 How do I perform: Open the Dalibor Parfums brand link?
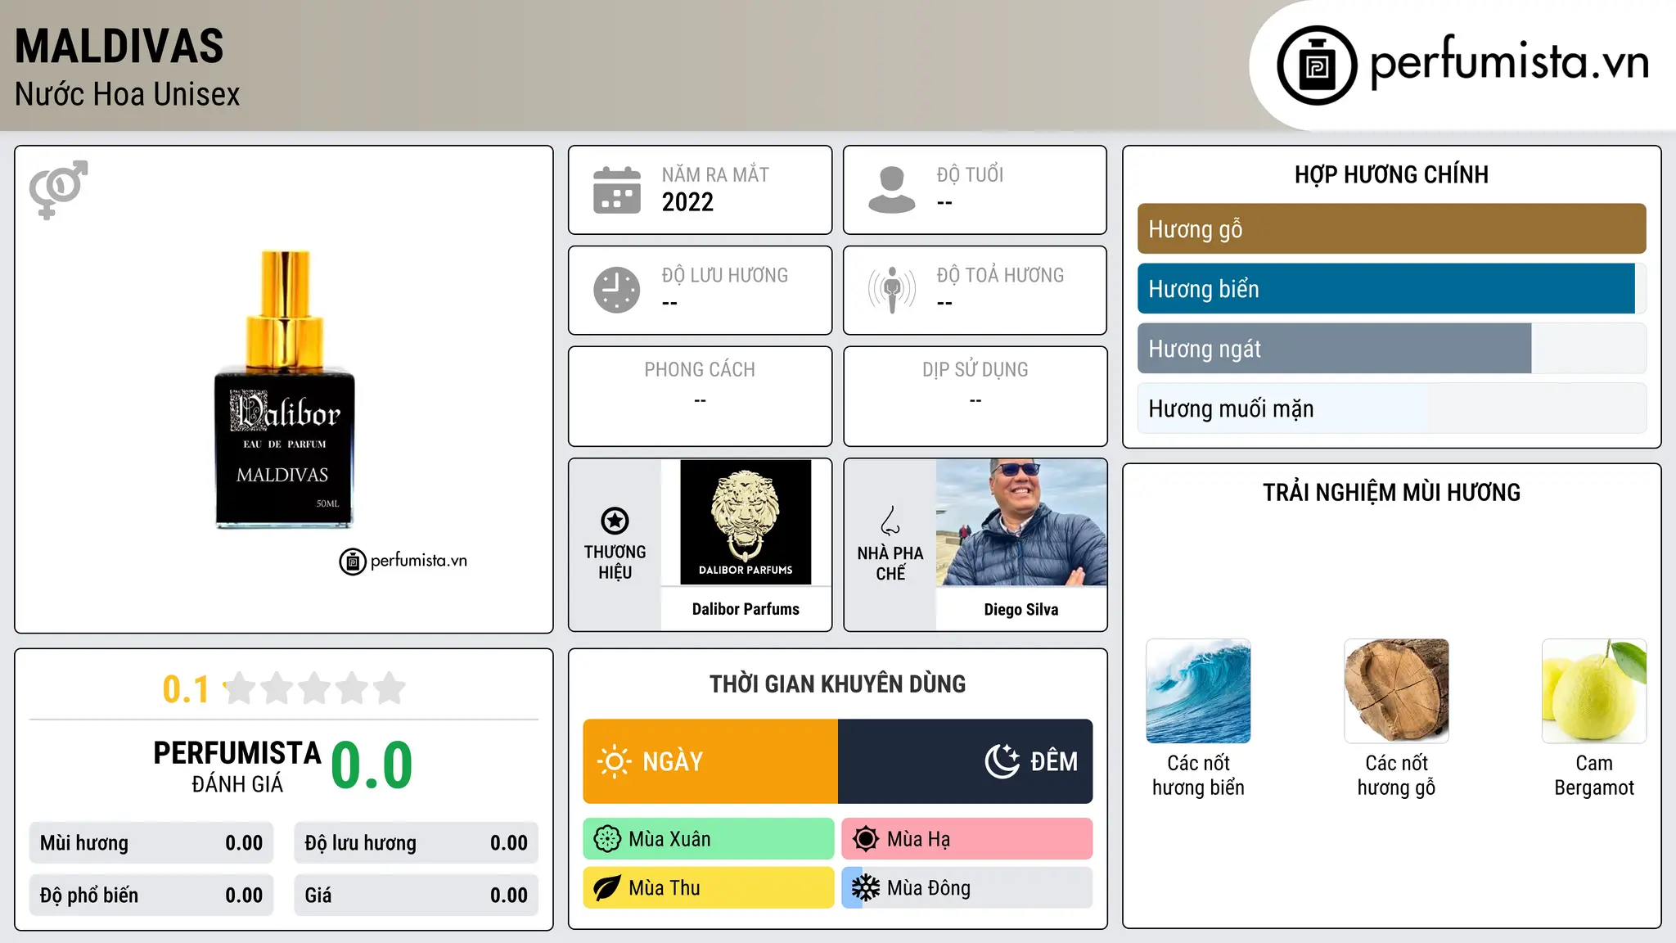746,609
